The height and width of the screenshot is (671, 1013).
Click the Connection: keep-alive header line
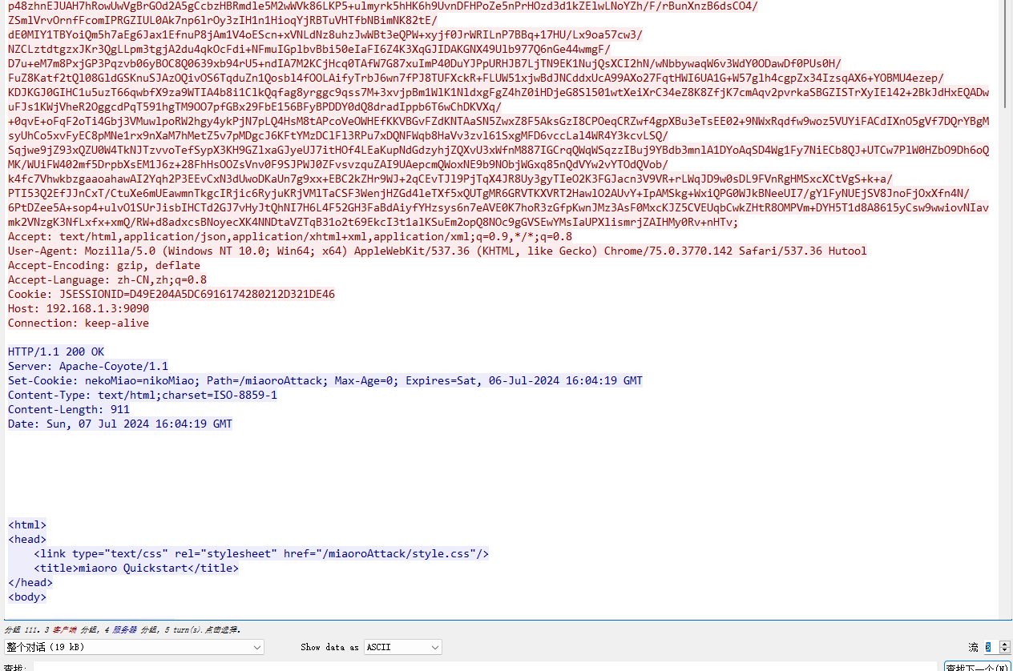78,323
